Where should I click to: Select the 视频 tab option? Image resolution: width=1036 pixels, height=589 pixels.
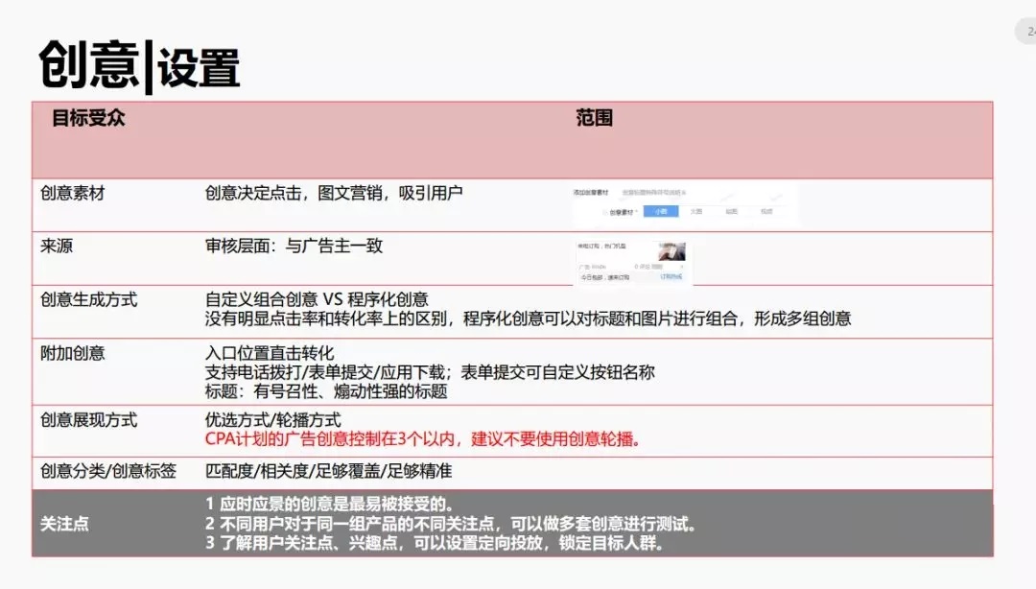(x=766, y=211)
